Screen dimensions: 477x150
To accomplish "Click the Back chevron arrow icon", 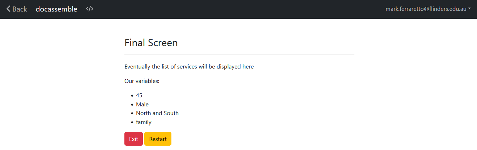I will 8,9.
